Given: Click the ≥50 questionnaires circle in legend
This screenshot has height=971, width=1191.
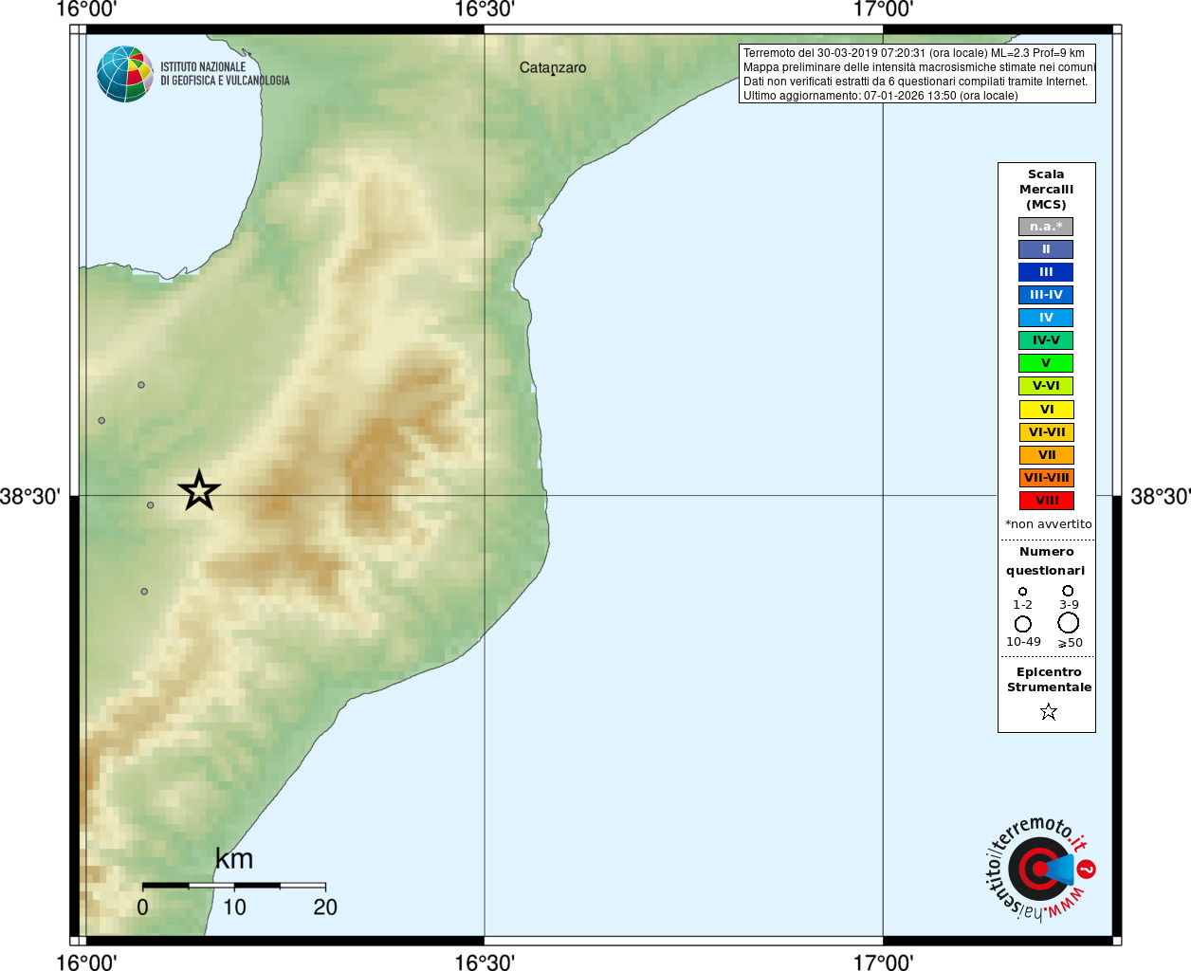Looking at the screenshot, I should 1069,623.
